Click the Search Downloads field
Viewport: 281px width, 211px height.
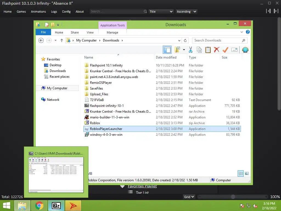tap(220, 40)
